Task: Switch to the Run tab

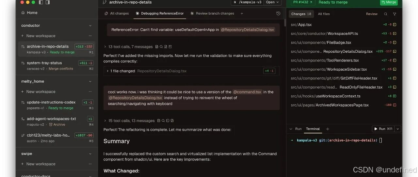Action: 298,129
